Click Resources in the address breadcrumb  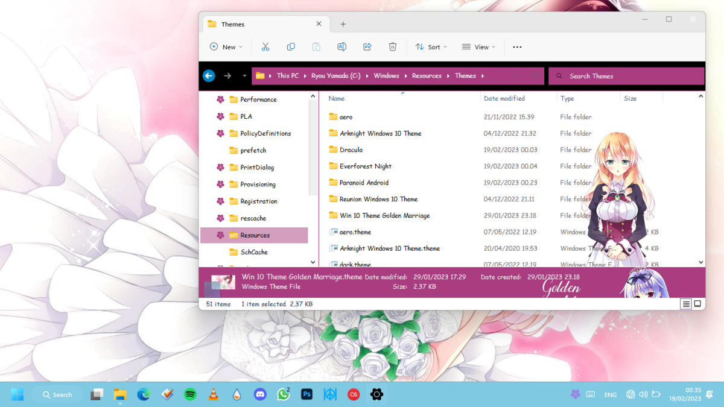tap(427, 76)
